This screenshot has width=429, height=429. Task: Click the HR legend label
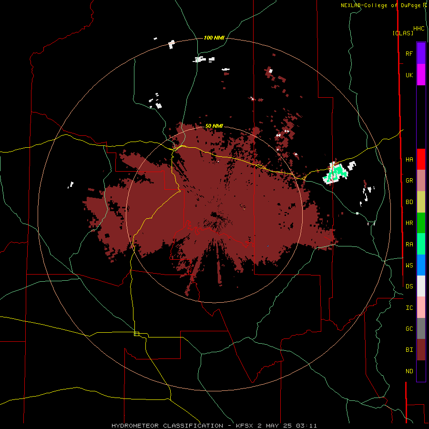click(x=409, y=223)
